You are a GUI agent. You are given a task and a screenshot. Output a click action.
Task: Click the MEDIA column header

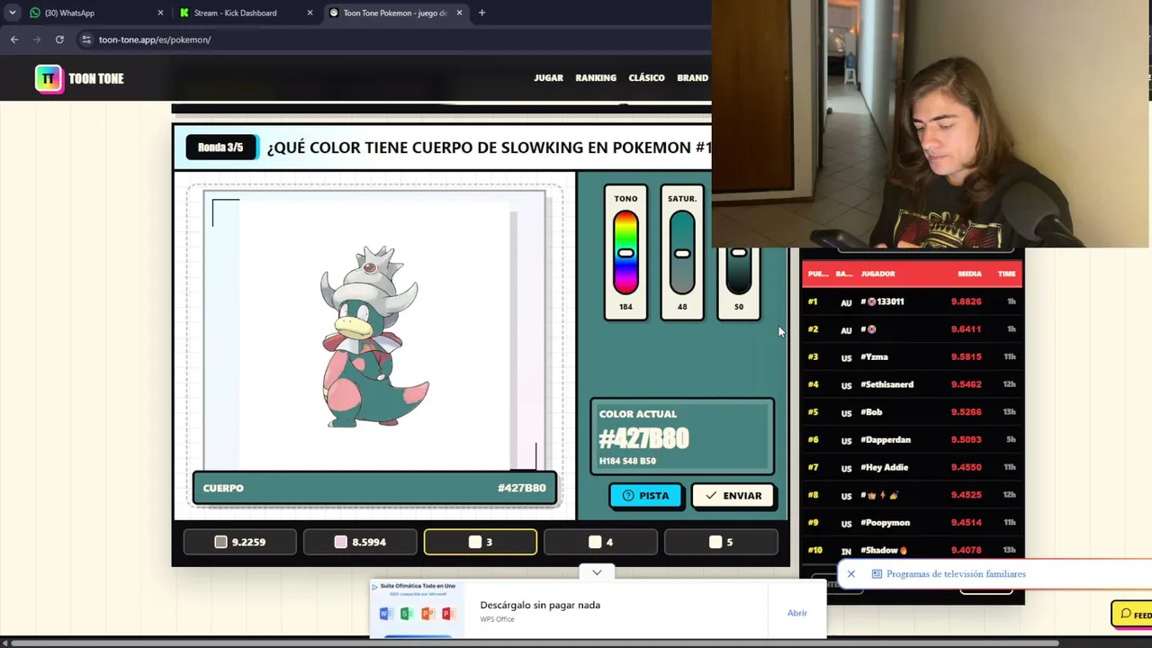(x=969, y=274)
